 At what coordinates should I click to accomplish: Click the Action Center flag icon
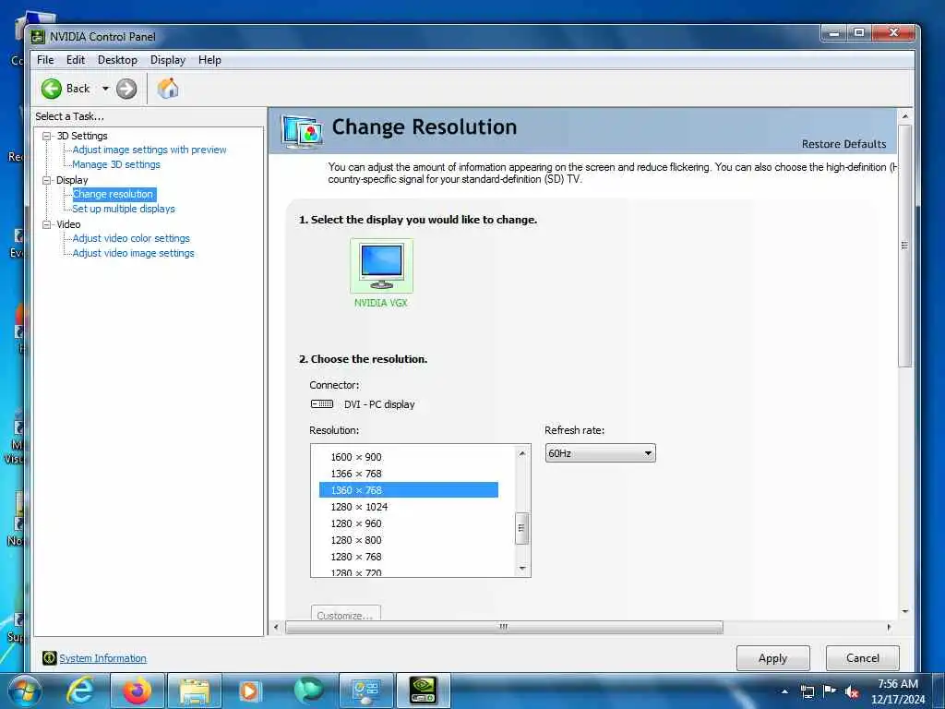(x=830, y=691)
